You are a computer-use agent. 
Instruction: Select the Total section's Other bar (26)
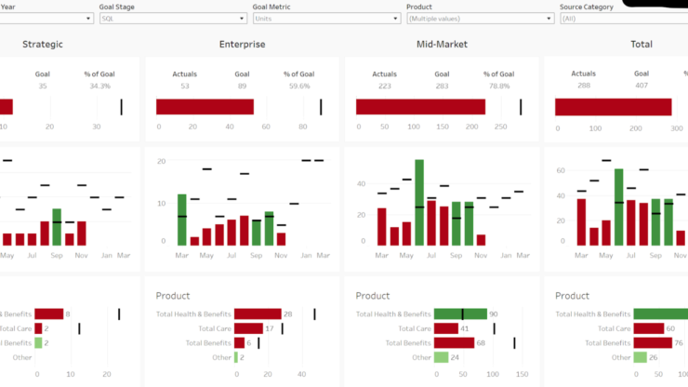click(640, 357)
